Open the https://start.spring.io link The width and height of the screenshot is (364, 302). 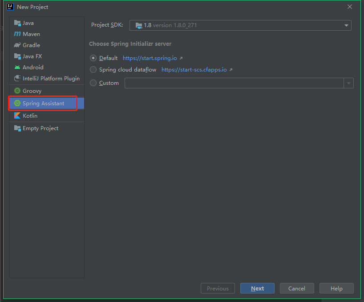[150, 58]
